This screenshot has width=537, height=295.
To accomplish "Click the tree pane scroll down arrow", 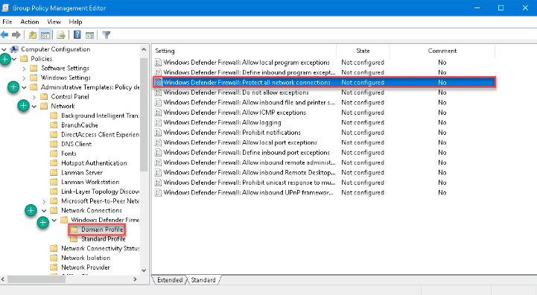I will (x=144, y=270).
